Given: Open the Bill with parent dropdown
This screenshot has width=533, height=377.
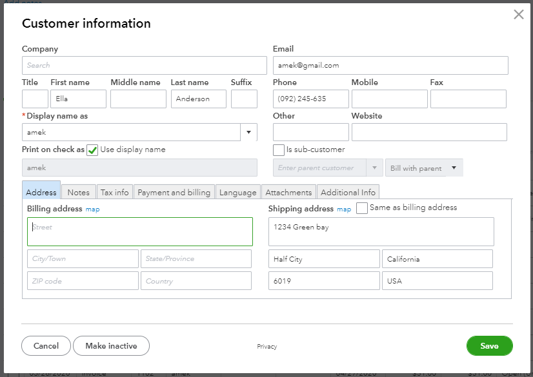Looking at the screenshot, I should tap(454, 168).
